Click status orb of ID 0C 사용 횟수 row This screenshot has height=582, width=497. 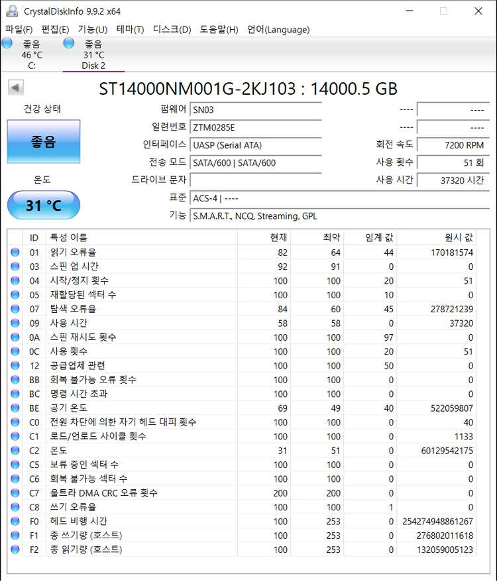tap(15, 351)
